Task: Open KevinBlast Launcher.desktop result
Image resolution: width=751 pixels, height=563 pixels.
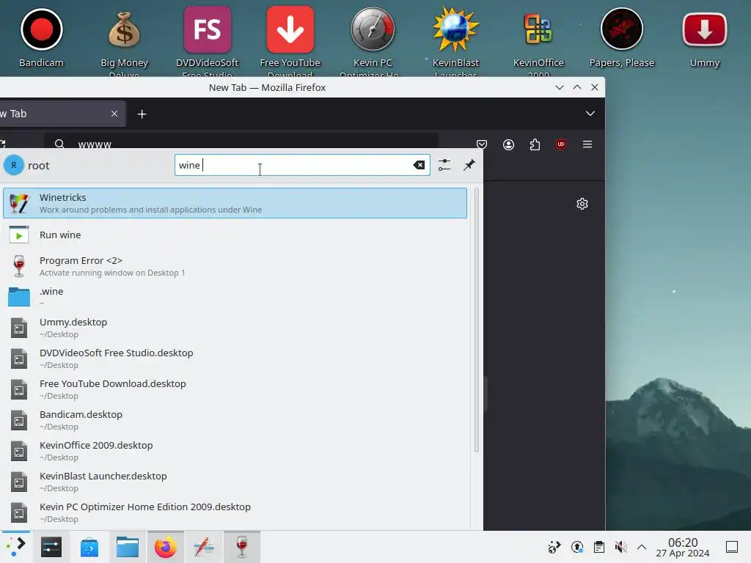Action: (x=235, y=482)
